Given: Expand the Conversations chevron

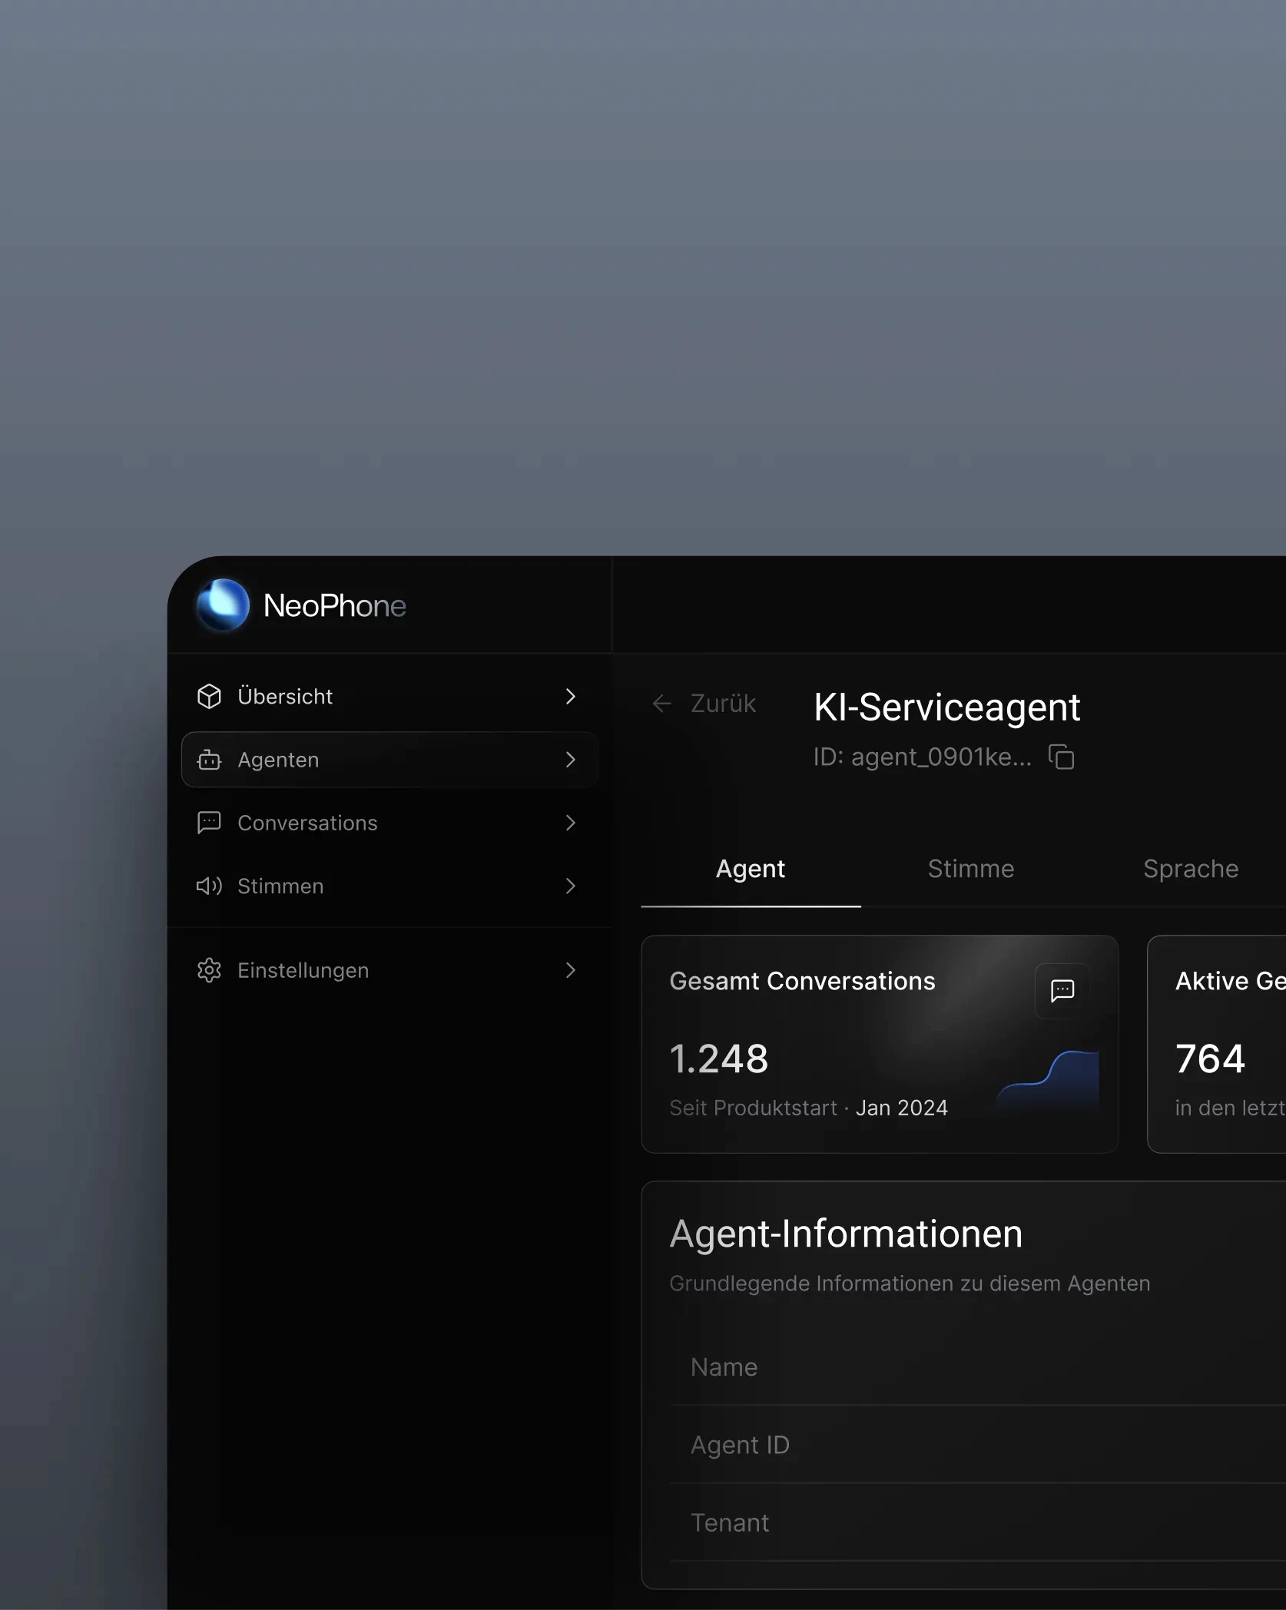Looking at the screenshot, I should click(570, 823).
